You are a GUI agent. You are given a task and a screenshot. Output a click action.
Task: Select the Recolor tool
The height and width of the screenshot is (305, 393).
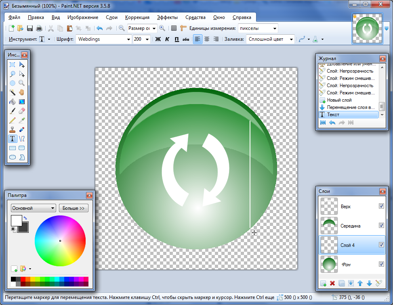pos(22,130)
